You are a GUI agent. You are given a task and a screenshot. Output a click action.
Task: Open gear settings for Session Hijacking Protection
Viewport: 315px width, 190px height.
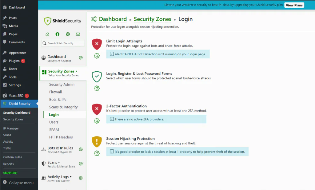click(97, 153)
